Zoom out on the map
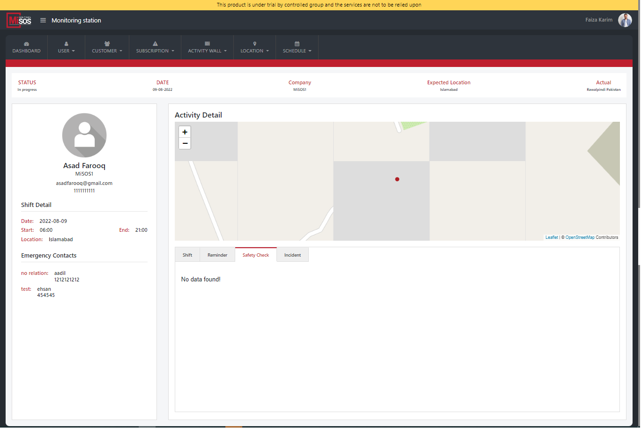Screen dimensions: 641x428 coord(185,143)
